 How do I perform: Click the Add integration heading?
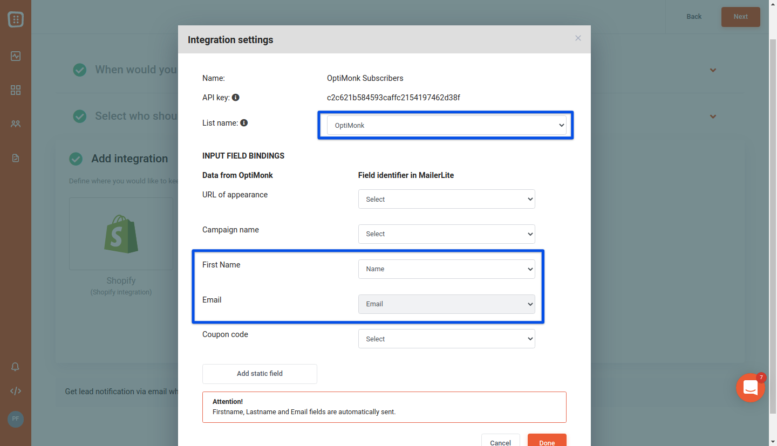click(129, 159)
